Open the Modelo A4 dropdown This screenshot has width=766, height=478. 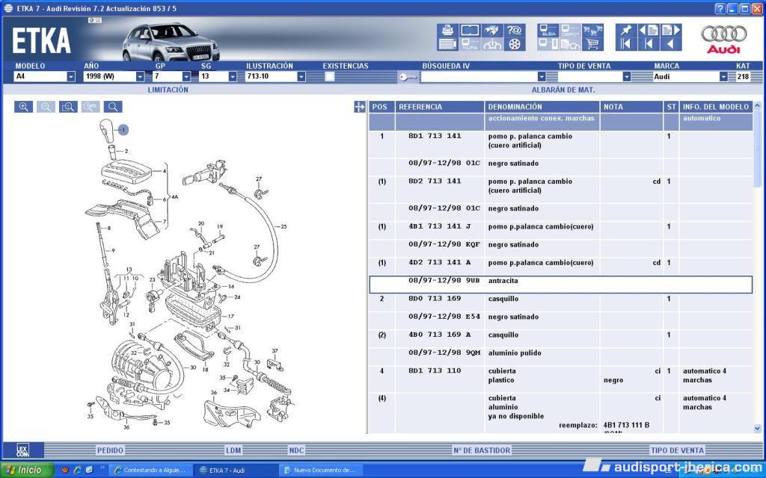71,77
